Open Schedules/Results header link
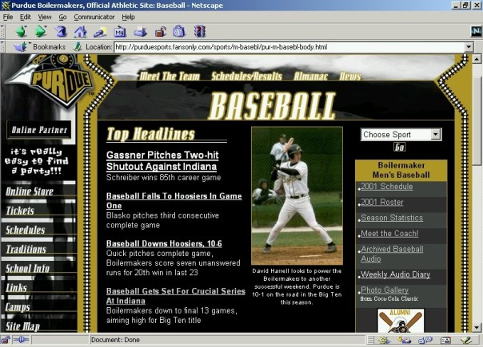 click(246, 76)
